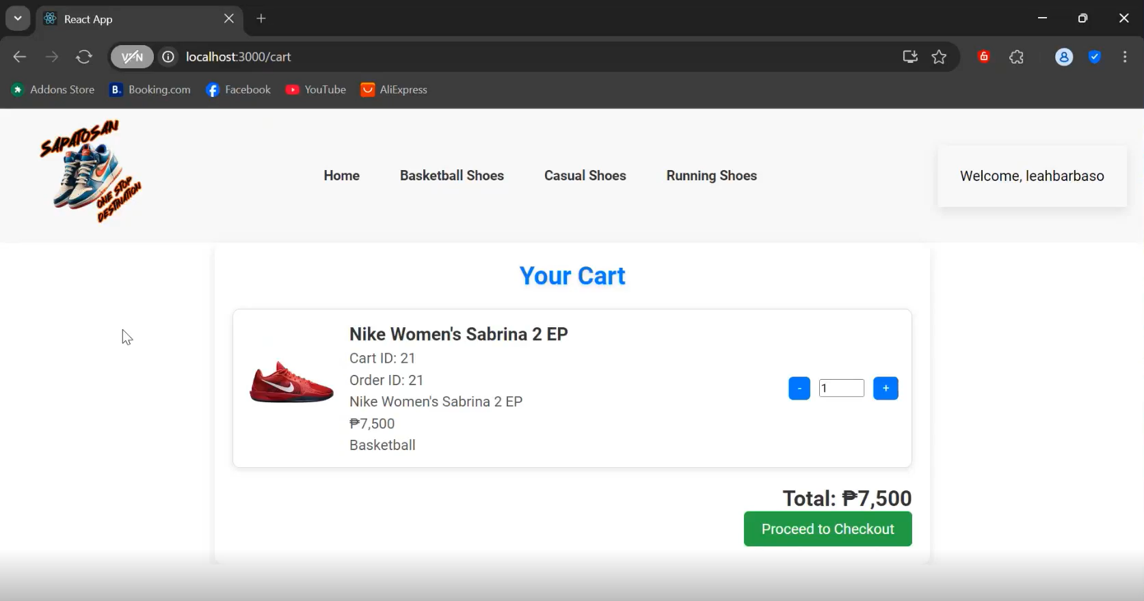
Task: Go to the Home page
Action: point(342,176)
